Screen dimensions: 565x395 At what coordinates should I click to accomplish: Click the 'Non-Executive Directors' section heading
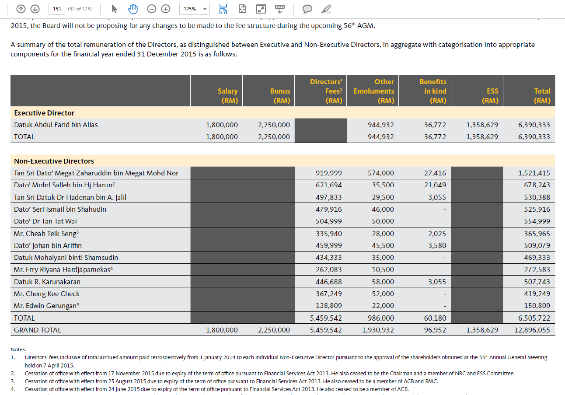54,161
